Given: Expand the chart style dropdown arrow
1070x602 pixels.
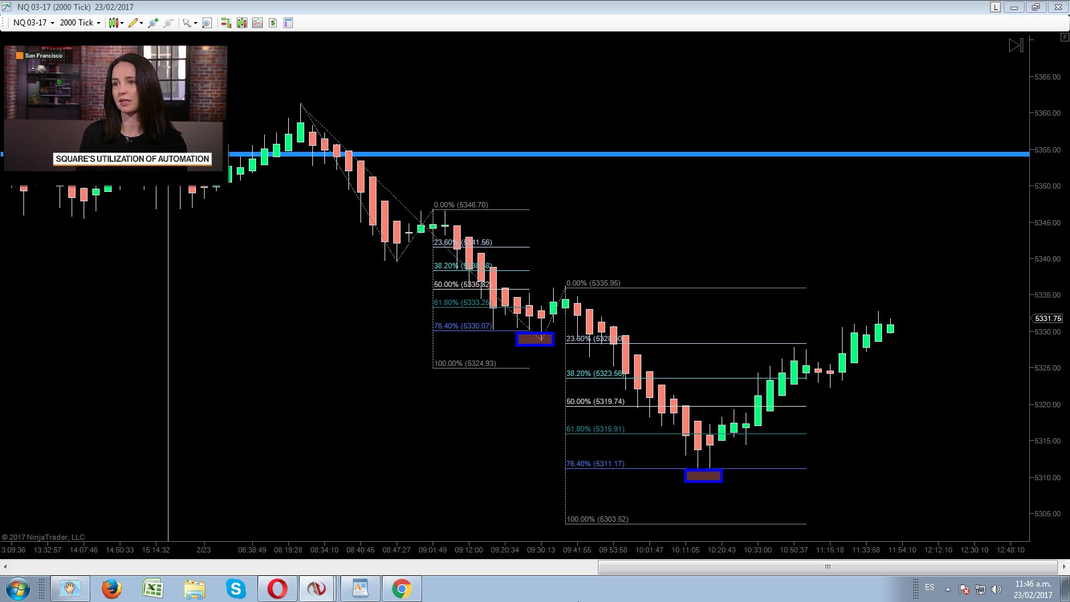Looking at the screenshot, I should pos(122,23).
